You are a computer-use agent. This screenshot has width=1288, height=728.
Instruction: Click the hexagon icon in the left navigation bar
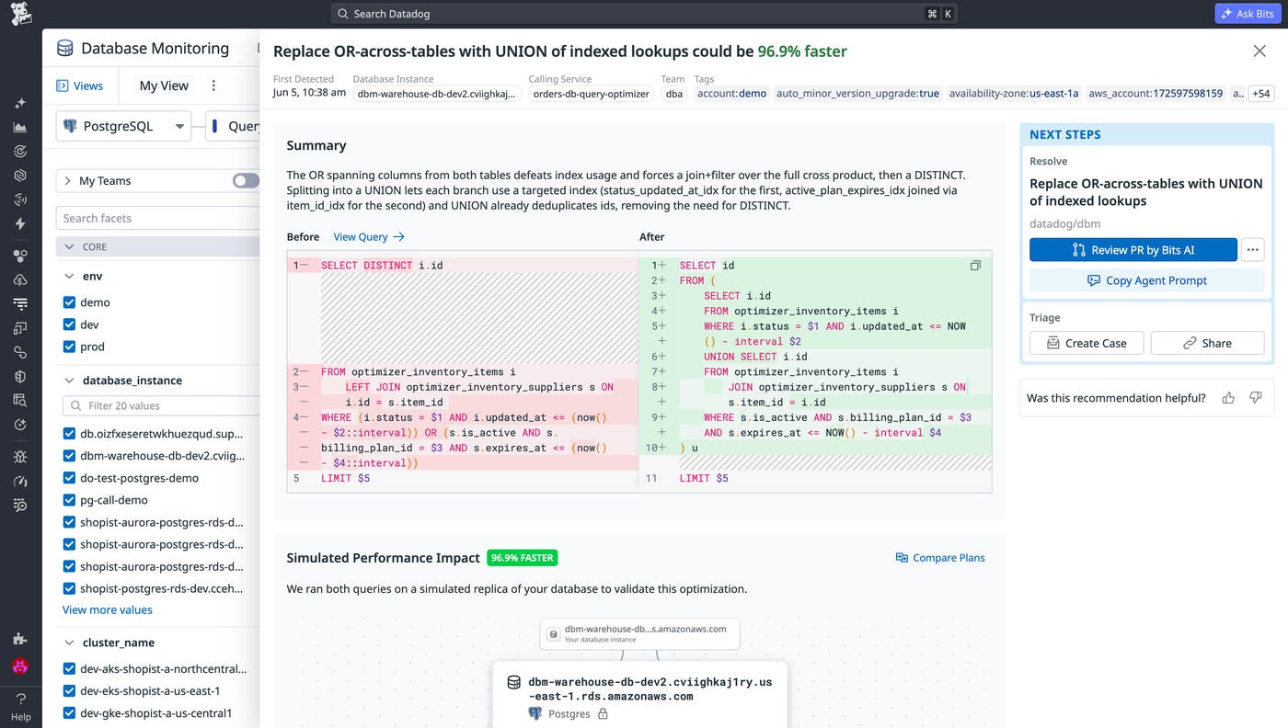point(20,175)
